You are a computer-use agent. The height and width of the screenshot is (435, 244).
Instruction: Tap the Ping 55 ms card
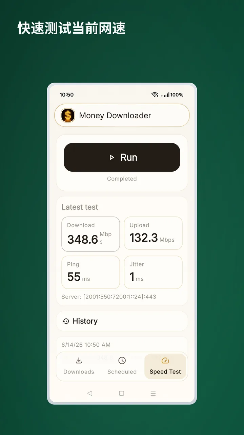(90, 272)
